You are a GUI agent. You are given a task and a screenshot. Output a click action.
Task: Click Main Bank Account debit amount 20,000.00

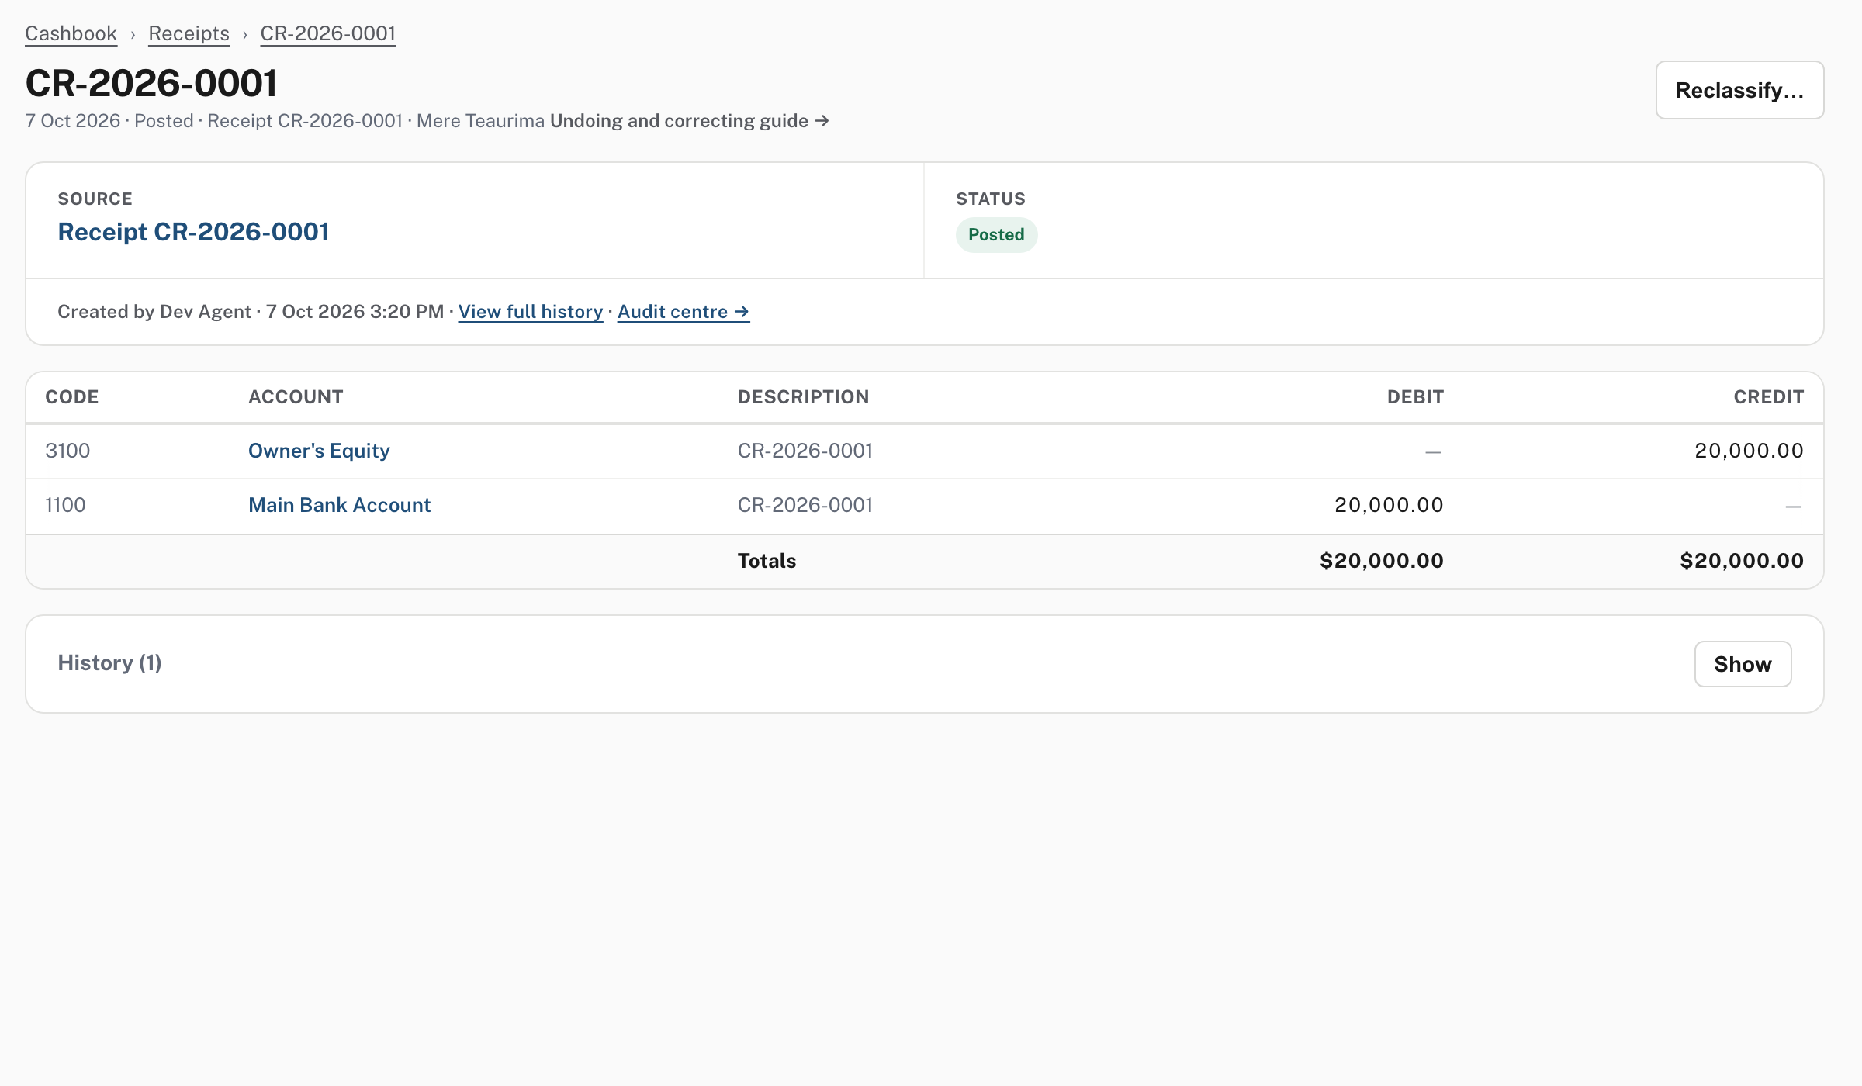click(x=1389, y=505)
